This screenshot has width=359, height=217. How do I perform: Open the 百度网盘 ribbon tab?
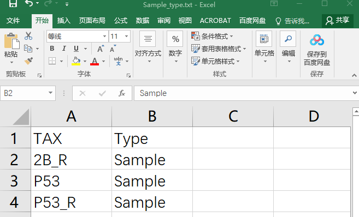(x=252, y=21)
